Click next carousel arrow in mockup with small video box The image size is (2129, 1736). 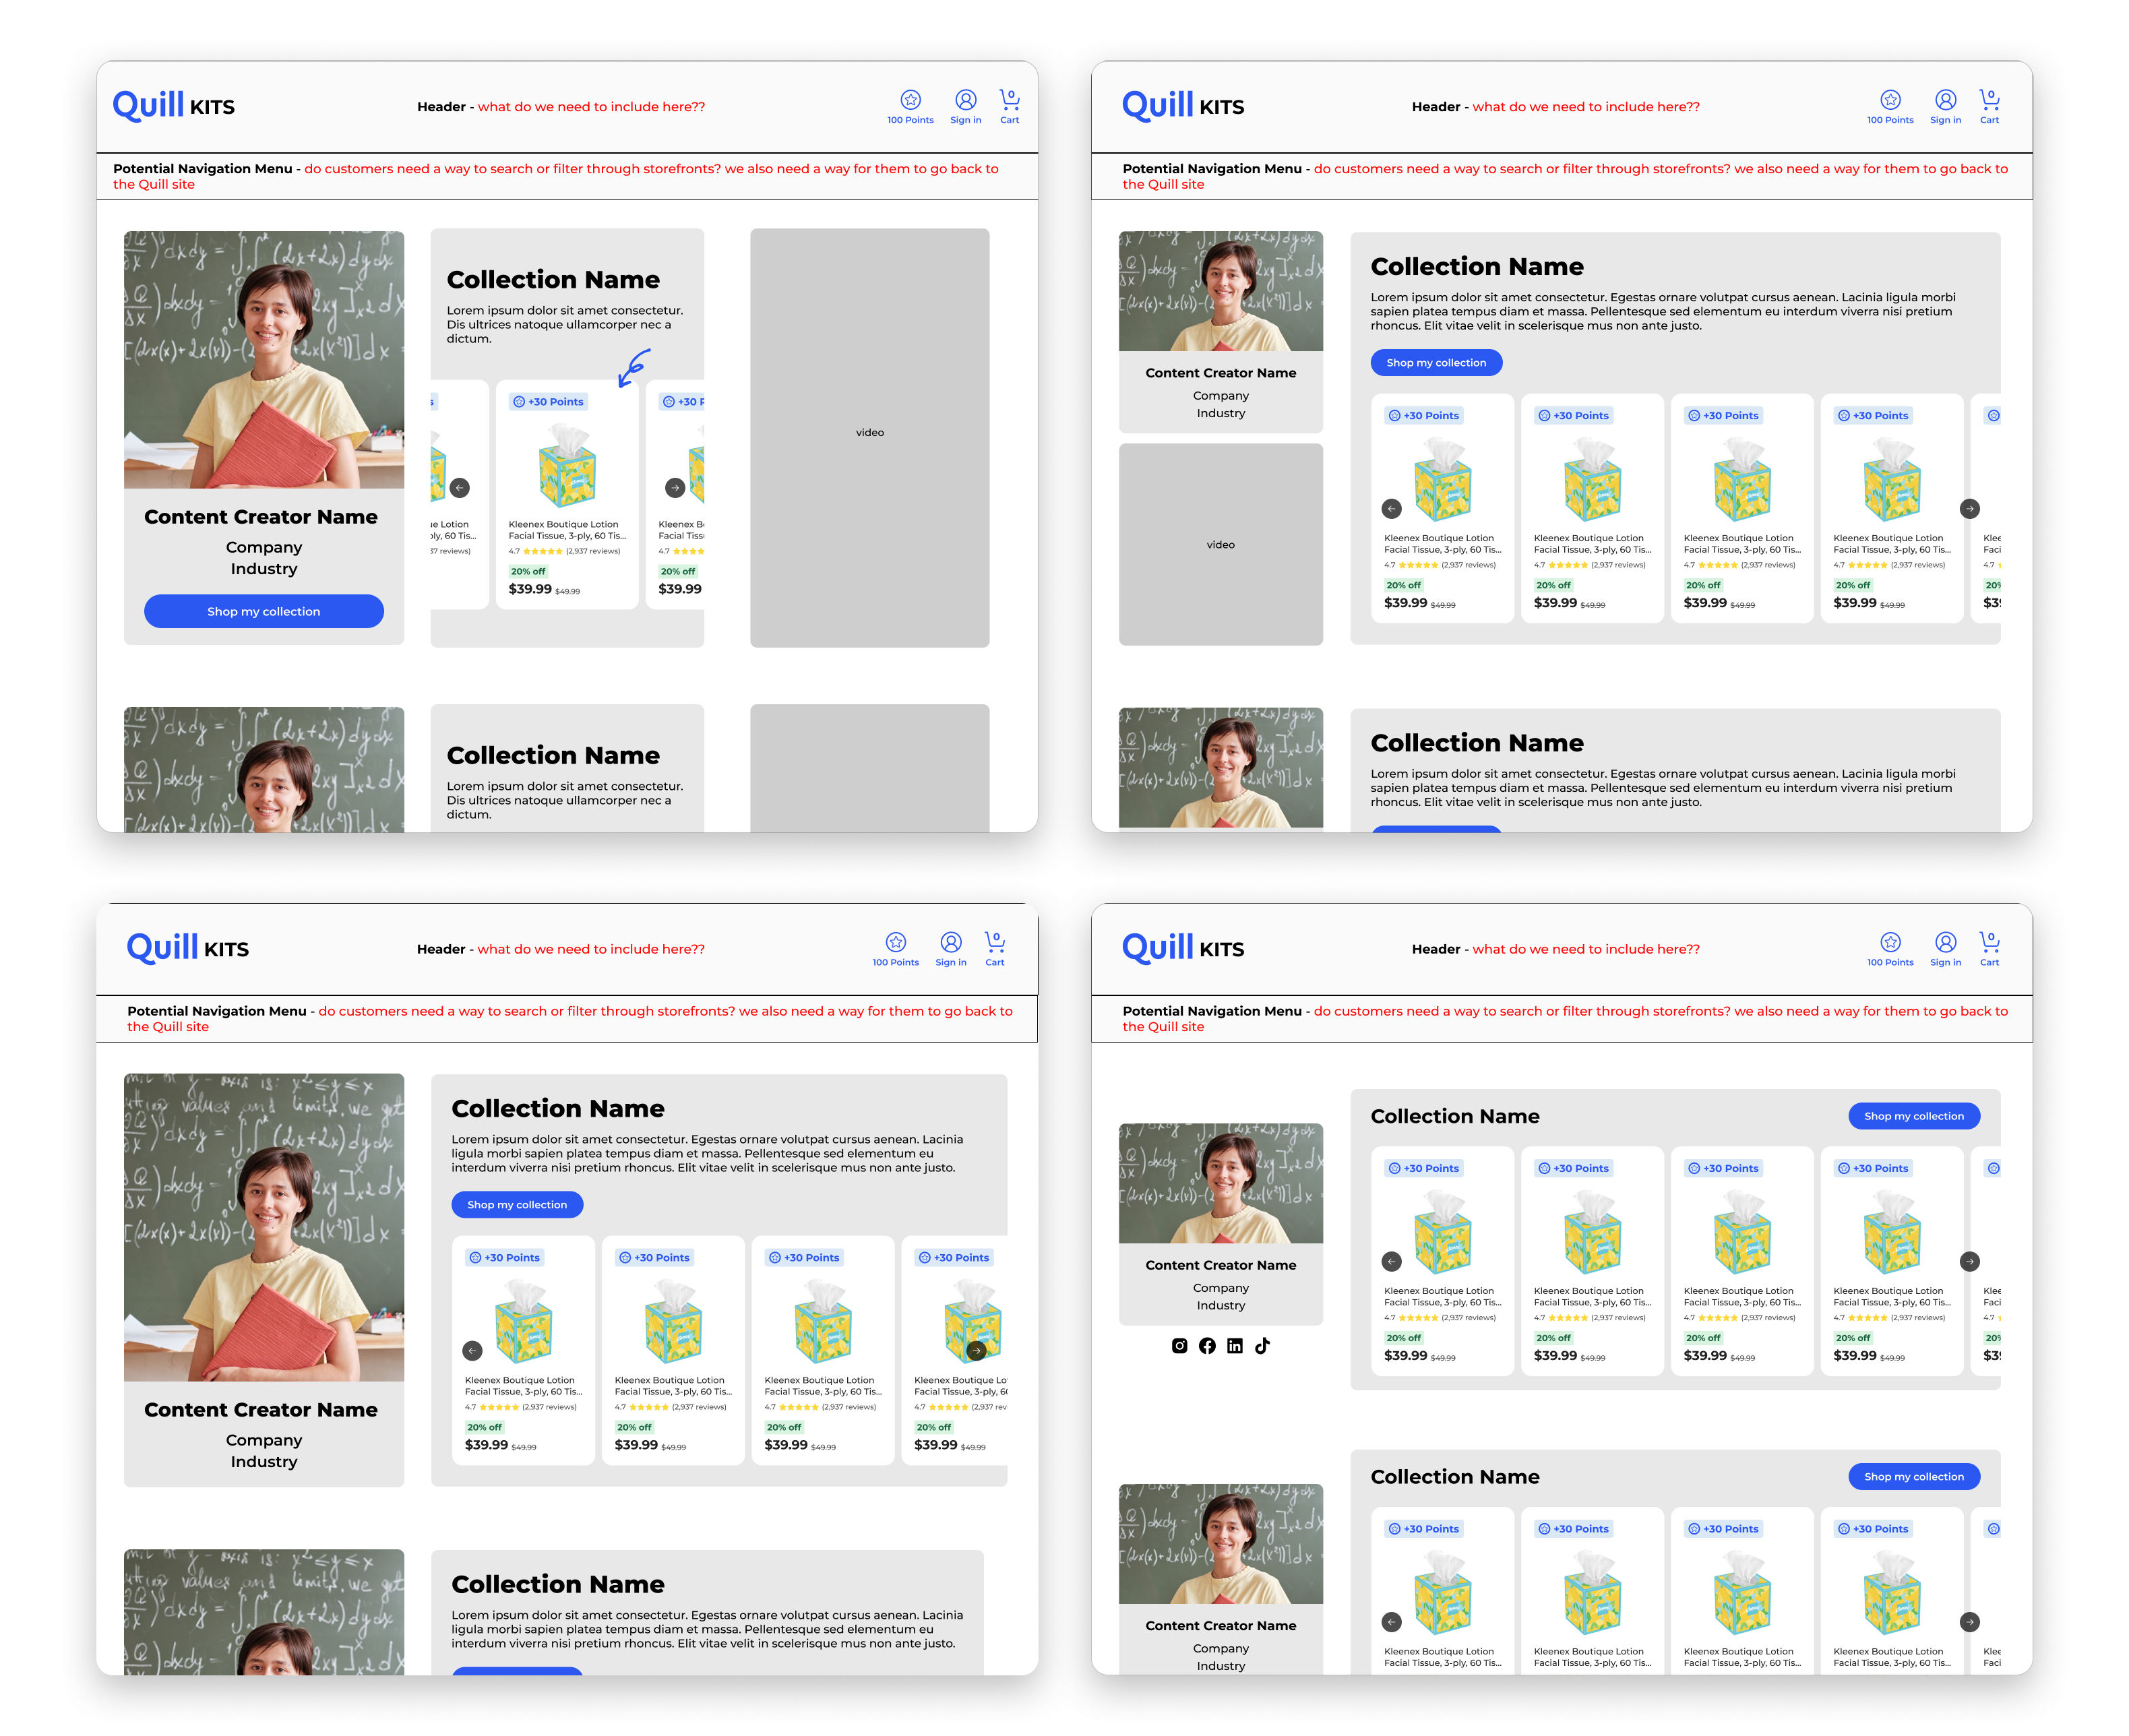(x=1969, y=508)
